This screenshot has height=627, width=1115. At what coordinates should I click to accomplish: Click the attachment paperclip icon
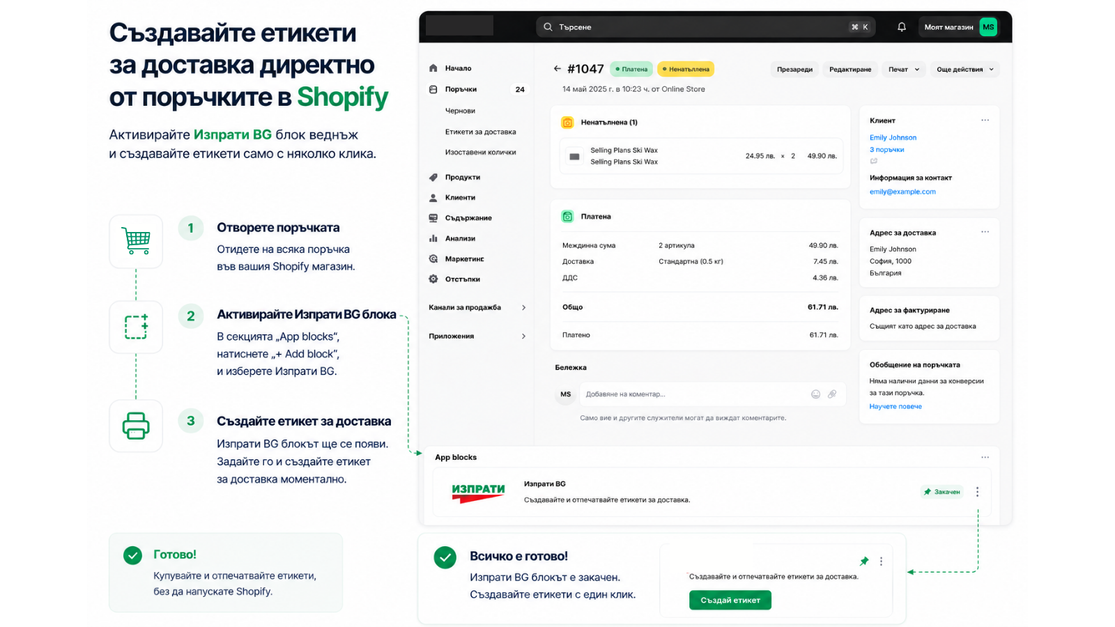(x=832, y=394)
